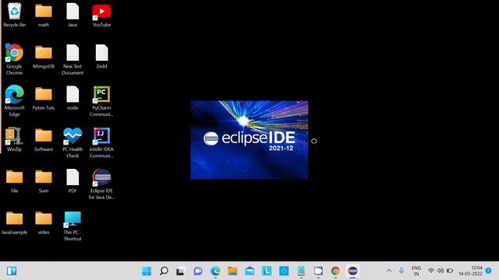This screenshot has height=280, width=499.
Task: Select the JavaExample folder
Action: point(14,223)
